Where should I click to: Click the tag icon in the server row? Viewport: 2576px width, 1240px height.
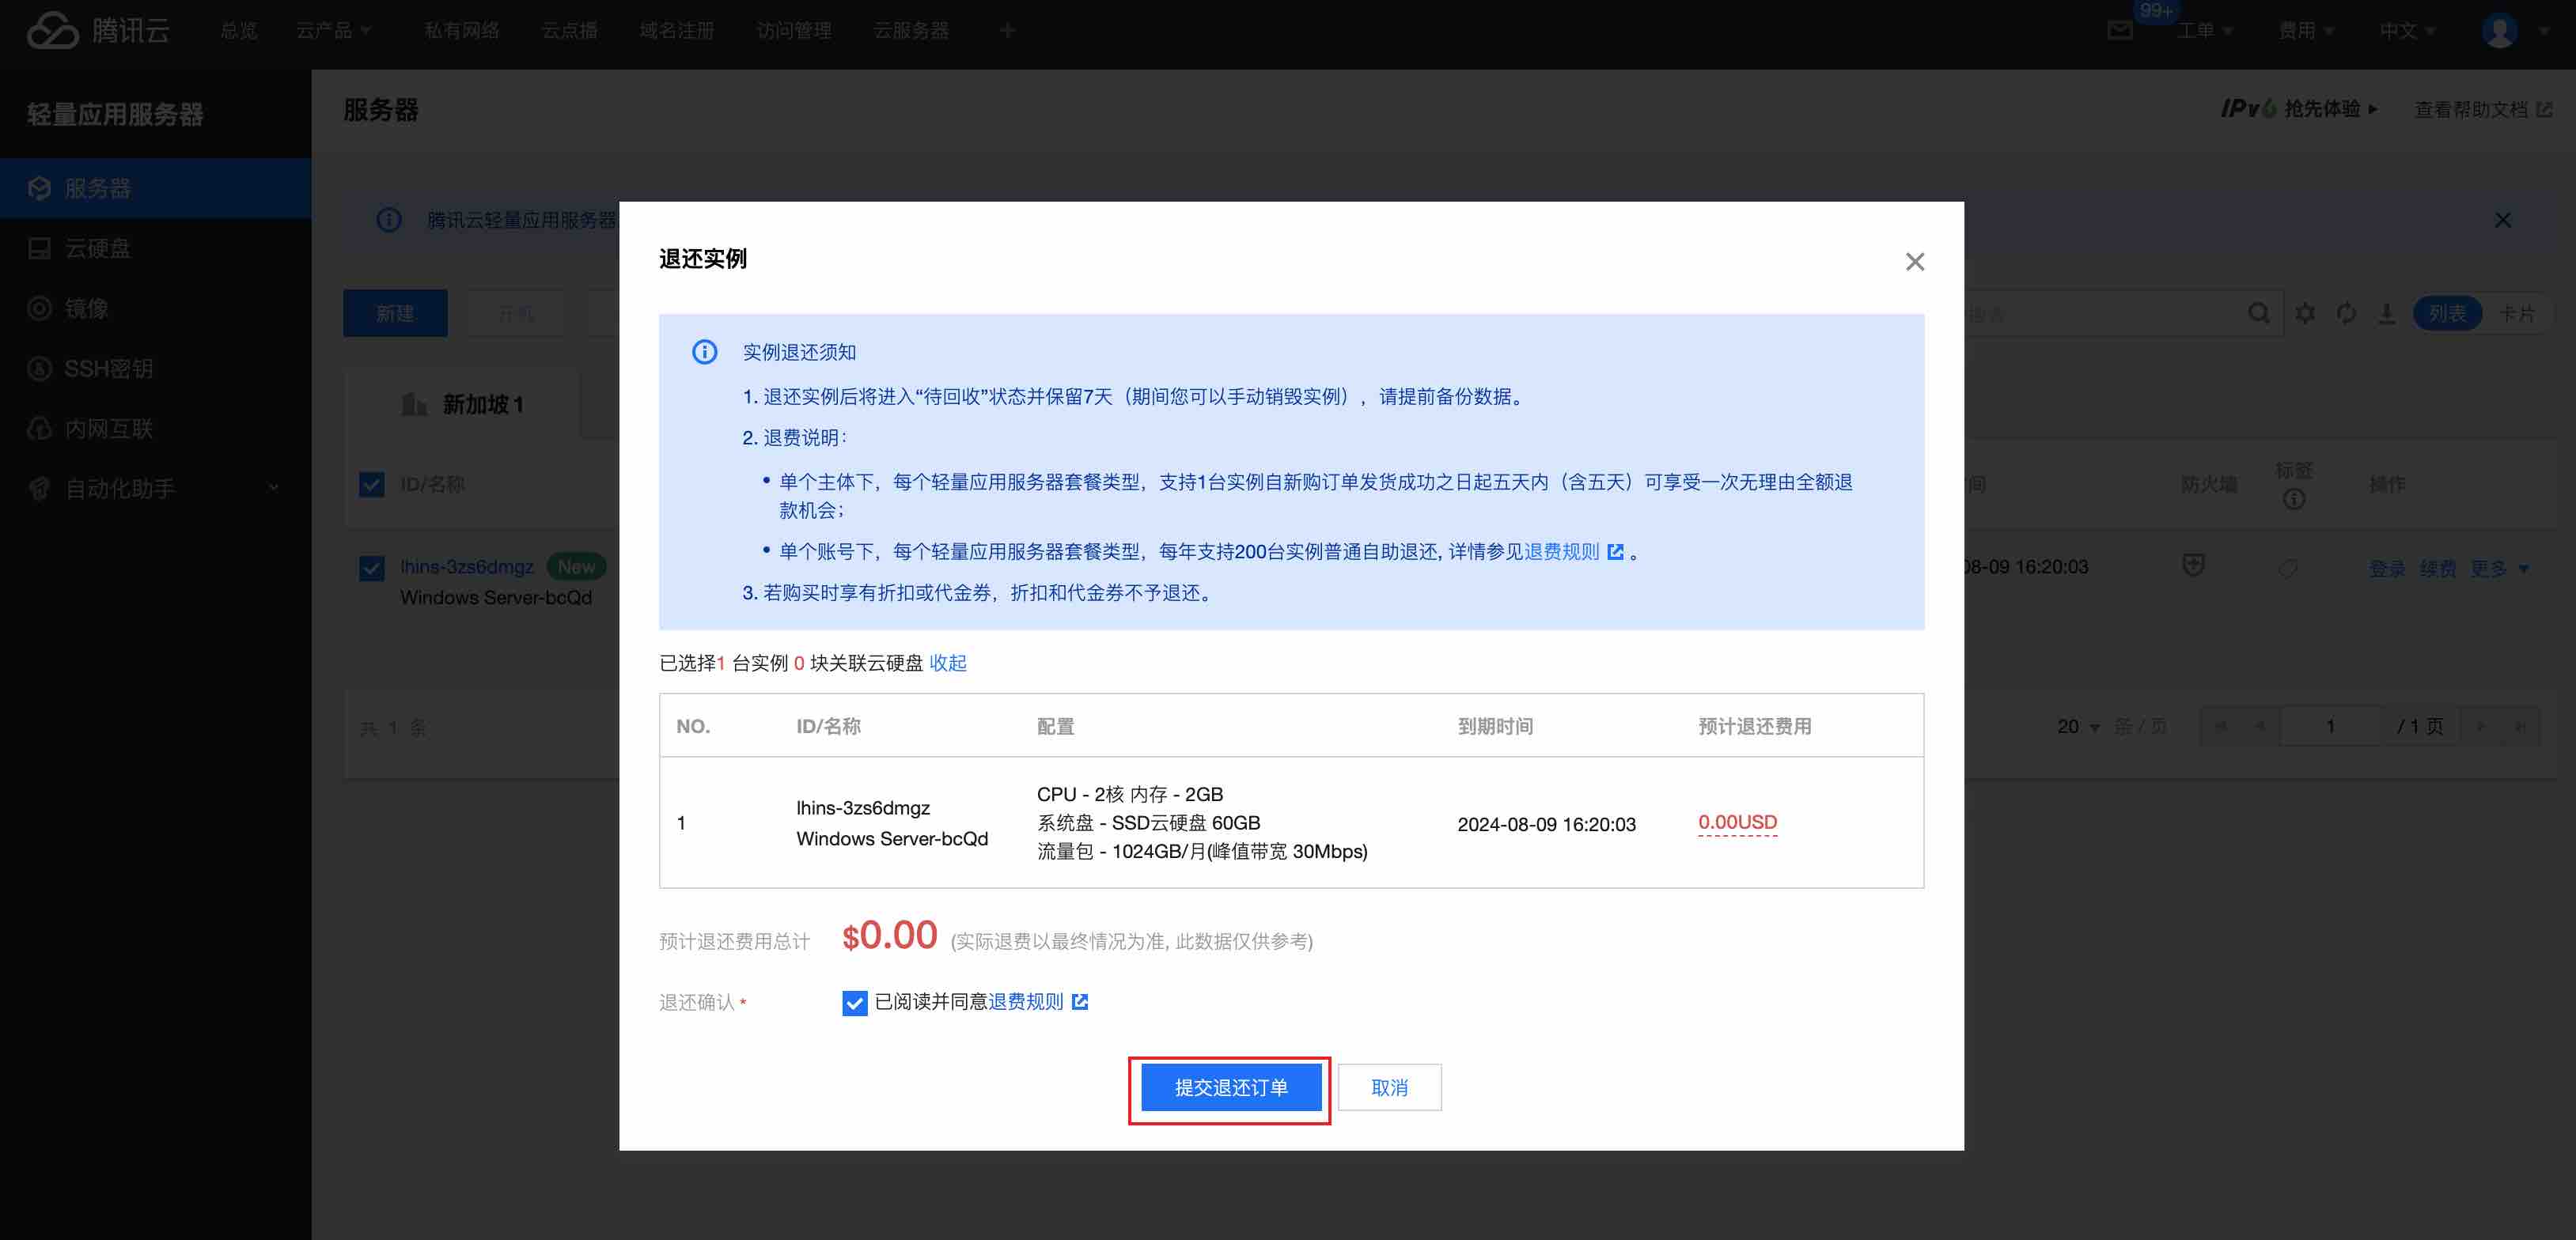coord(2288,568)
